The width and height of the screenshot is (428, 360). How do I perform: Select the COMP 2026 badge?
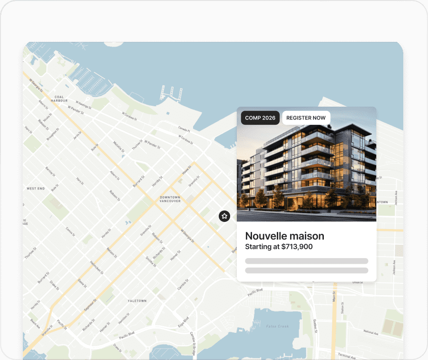pos(260,118)
